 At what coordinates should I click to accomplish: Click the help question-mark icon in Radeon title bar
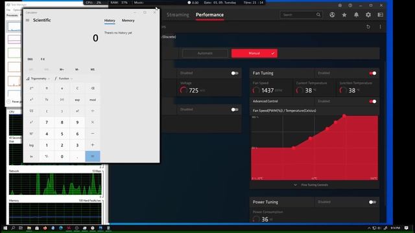(350, 5)
